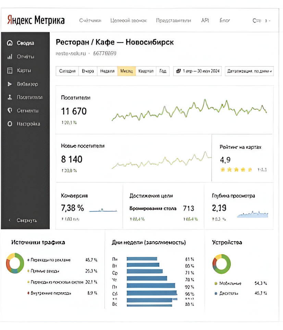Click the calendar icon in date range picker

pos(178,71)
